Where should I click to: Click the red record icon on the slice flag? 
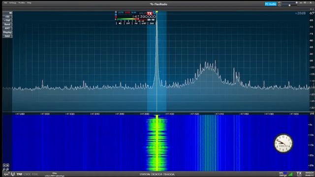coord(116,17)
